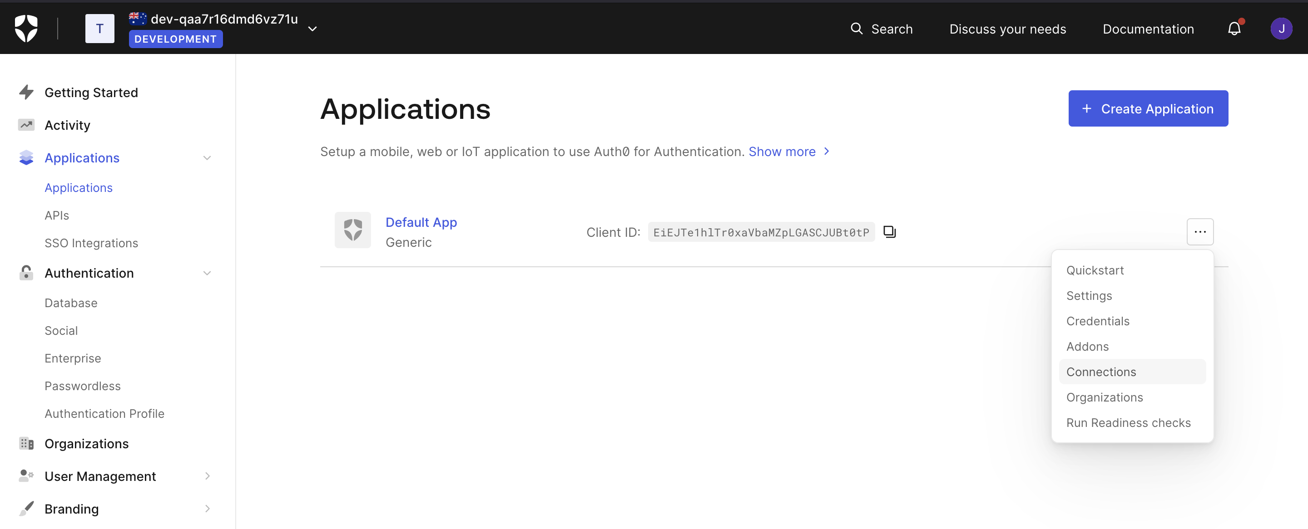
Task: Click the DEVELOPMENT environment badge
Action: [176, 39]
